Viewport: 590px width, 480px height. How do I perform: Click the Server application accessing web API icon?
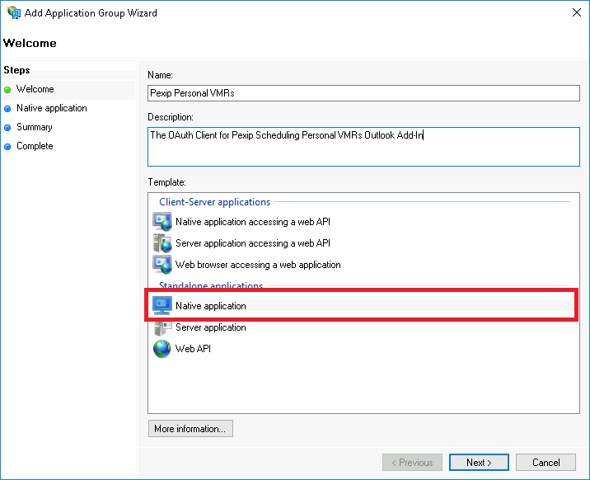tap(162, 243)
